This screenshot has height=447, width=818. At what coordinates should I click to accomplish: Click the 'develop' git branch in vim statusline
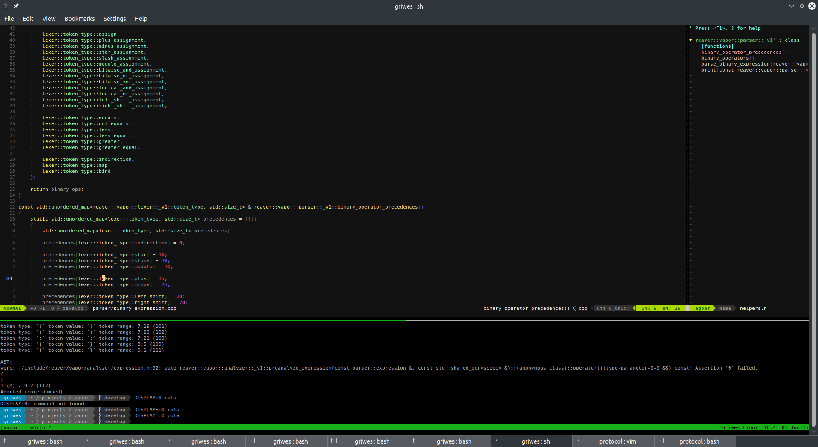(x=73, y=309)
